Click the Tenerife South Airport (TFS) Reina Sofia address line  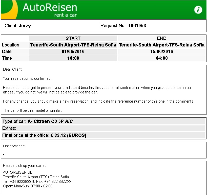(x=36, y=177)
